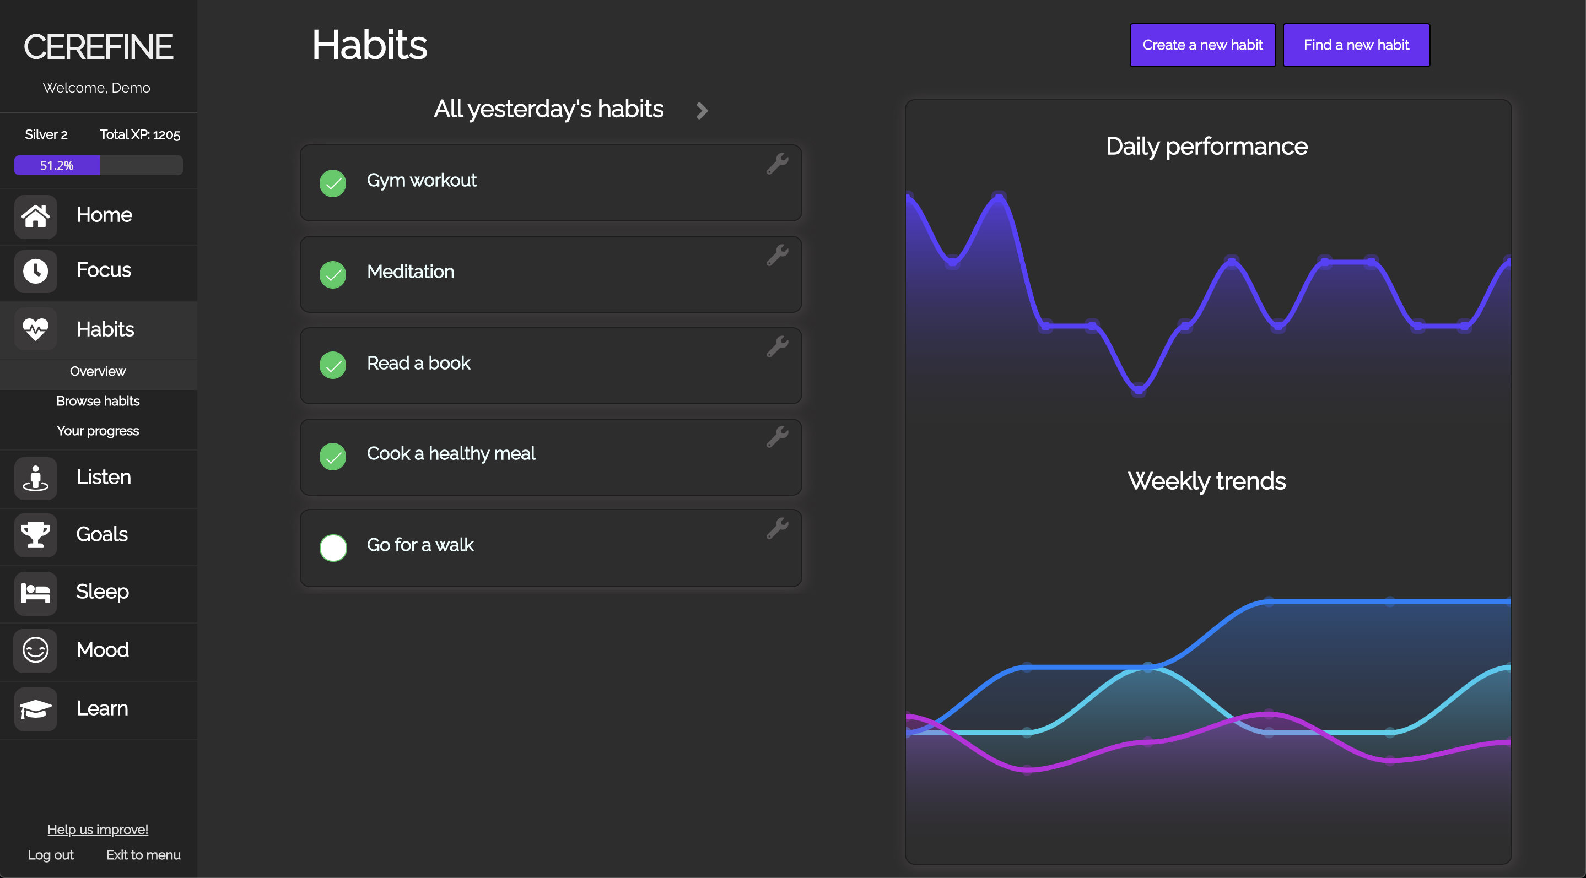Open the Browse habits submenu item
Viewport: 1586px width, 878px height.
pyautogui.click(x=98, y=401)
